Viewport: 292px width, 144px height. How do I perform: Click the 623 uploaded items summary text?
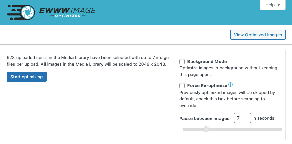(87, 61)
